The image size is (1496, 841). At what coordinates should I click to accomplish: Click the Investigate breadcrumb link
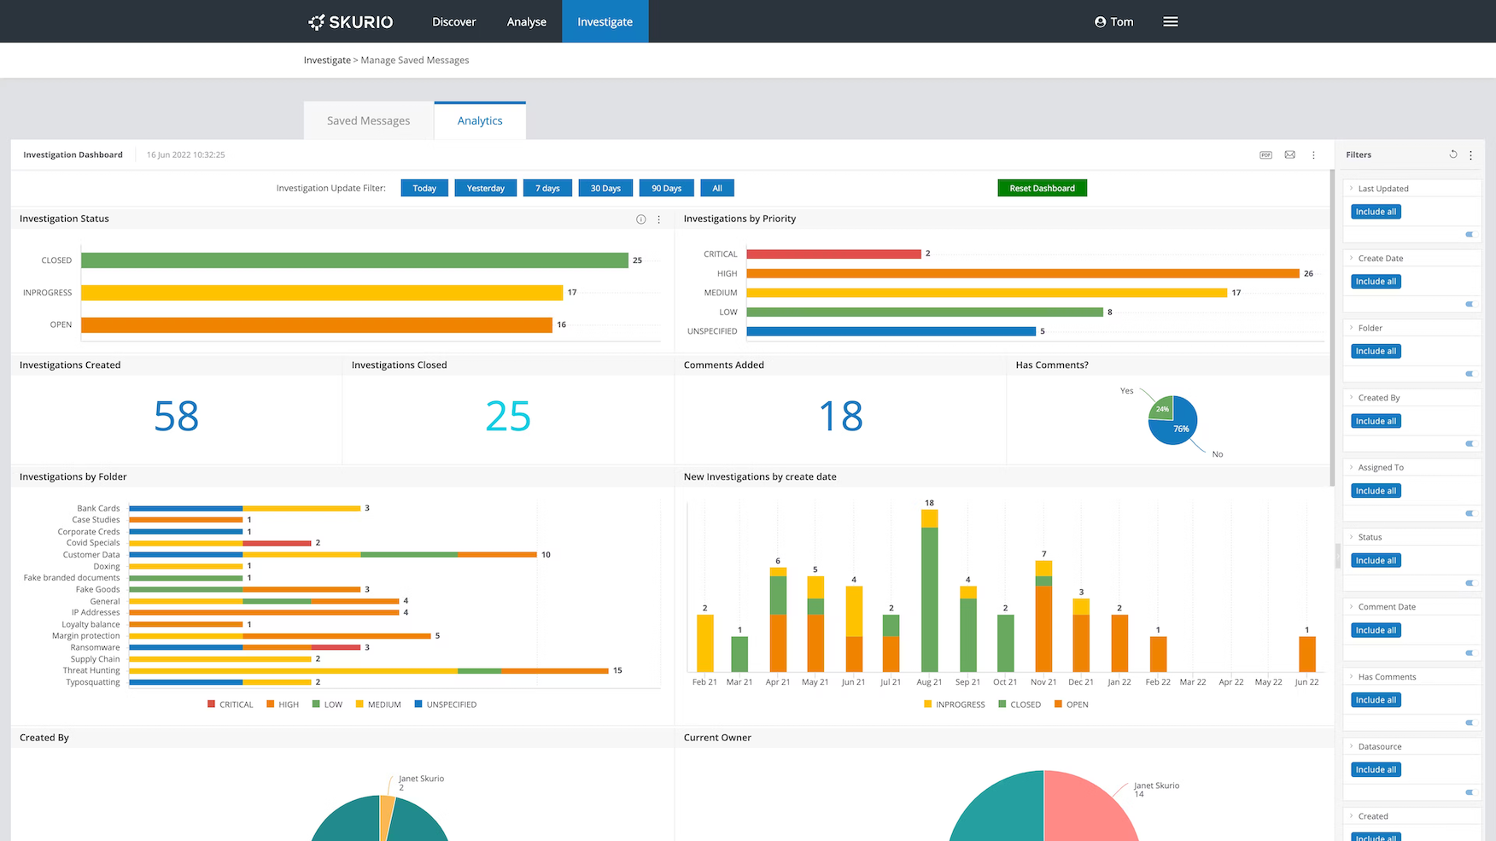coord(327,61)
